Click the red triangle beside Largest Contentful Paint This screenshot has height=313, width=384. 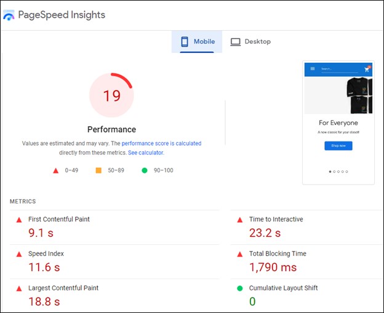19,289
